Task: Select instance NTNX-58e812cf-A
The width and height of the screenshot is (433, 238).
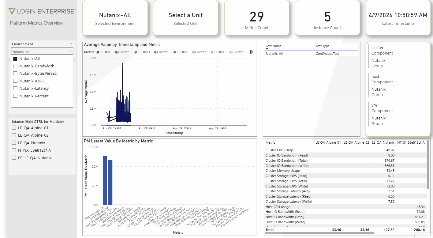Action: [x=14, y=150]
